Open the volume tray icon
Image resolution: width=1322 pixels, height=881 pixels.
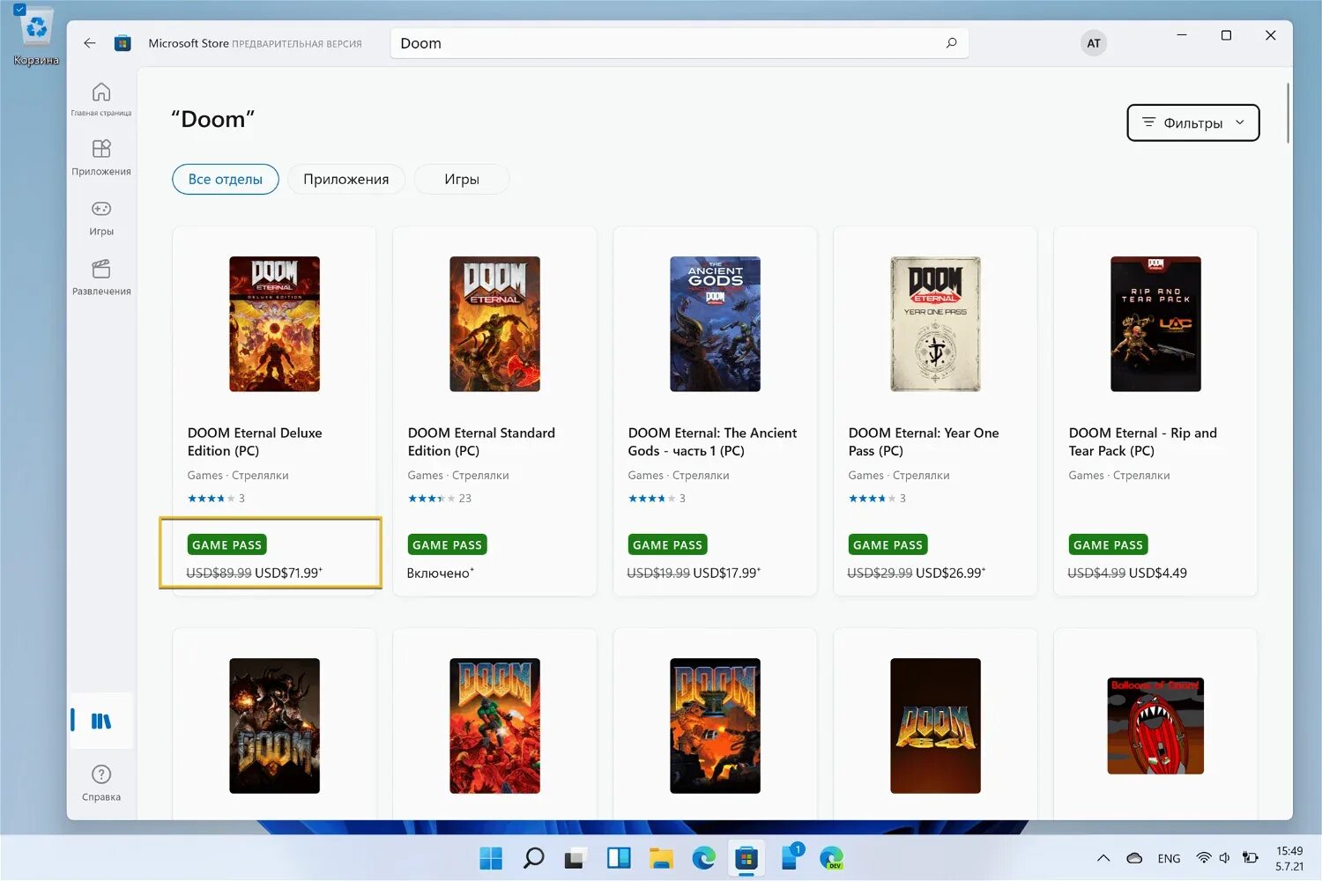tap(1224, 858)
